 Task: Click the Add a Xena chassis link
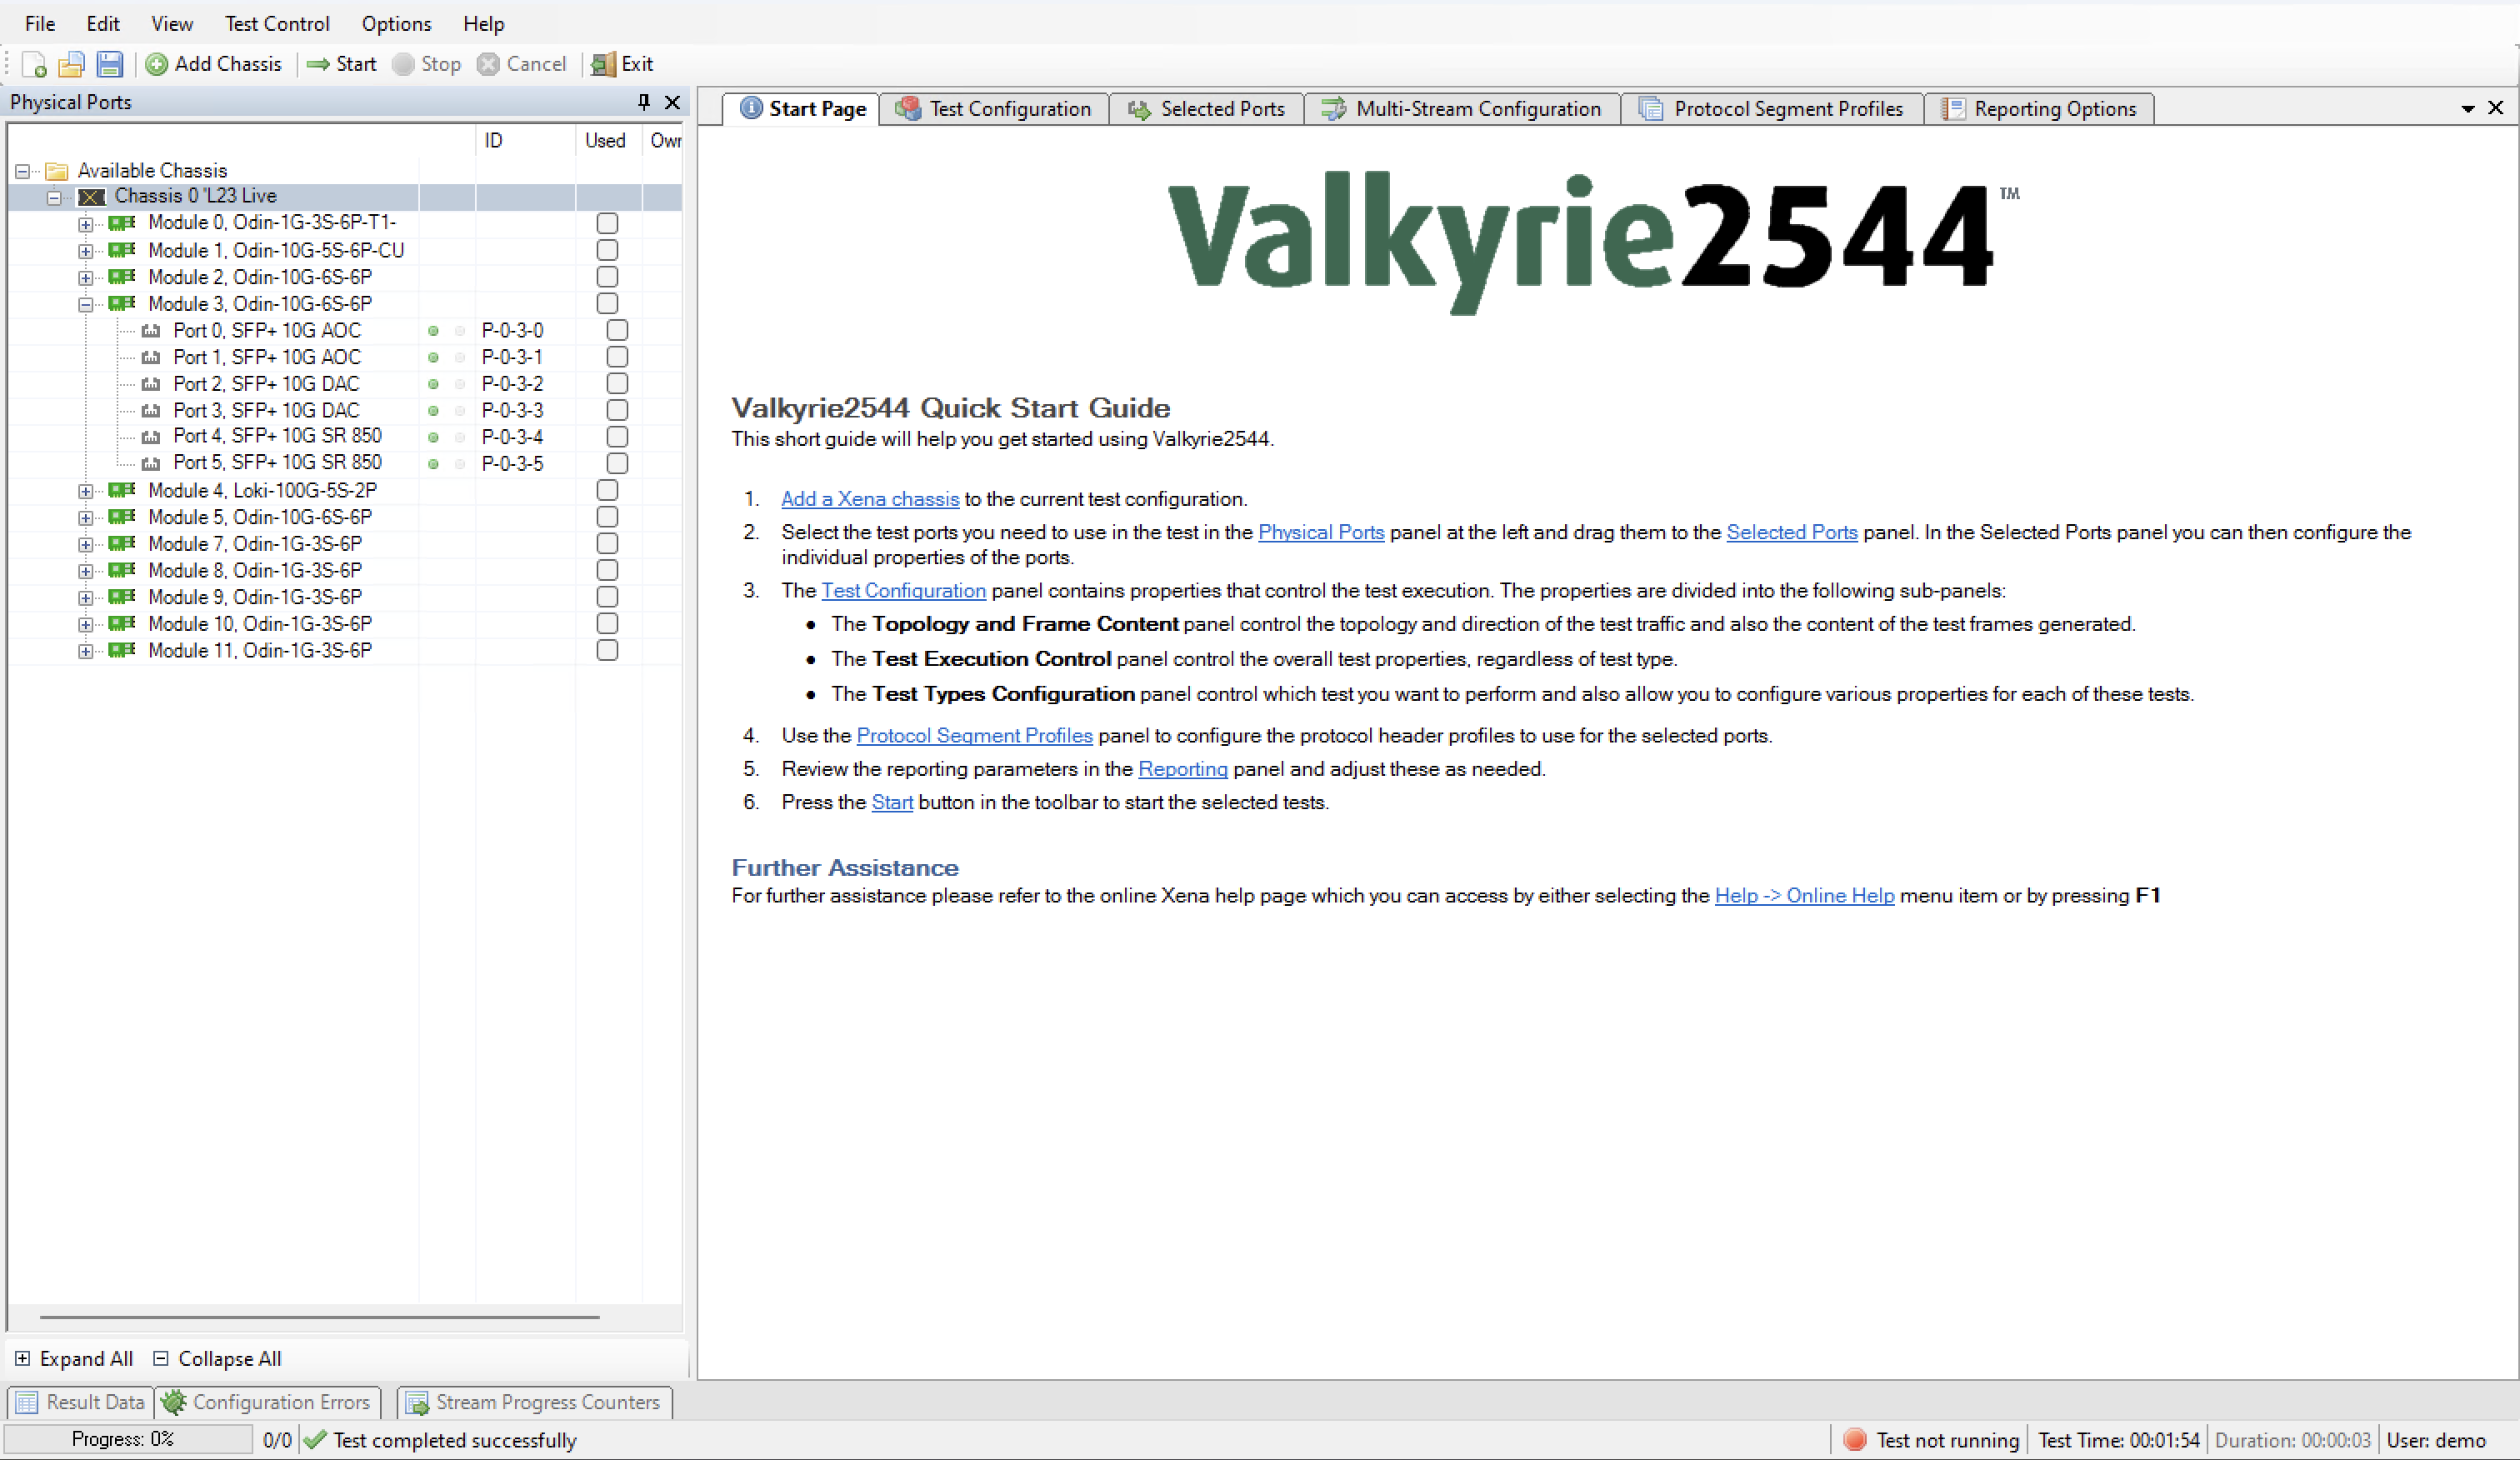pos(870,498)
